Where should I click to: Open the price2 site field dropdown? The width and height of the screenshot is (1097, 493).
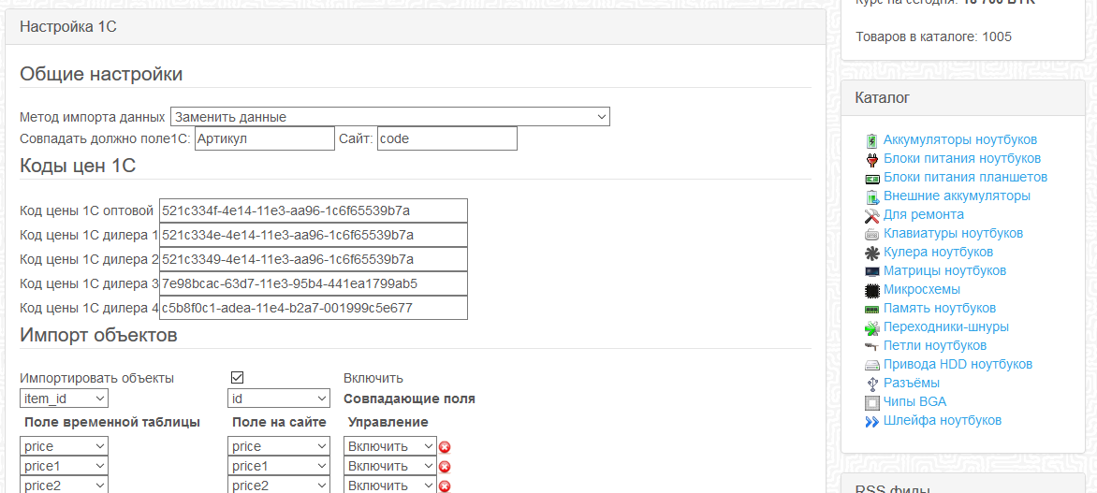[279, 486]
